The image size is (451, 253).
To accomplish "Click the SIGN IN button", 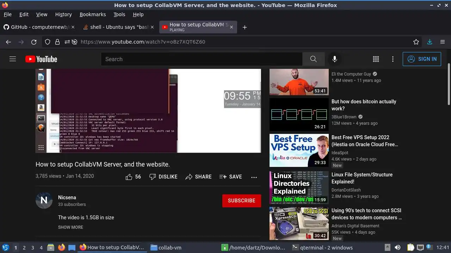I will click(422, 59).
